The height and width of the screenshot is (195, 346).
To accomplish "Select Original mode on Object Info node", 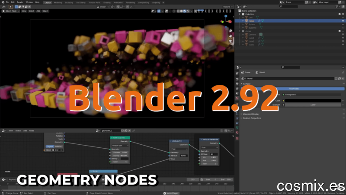I will tap(50, 146).
